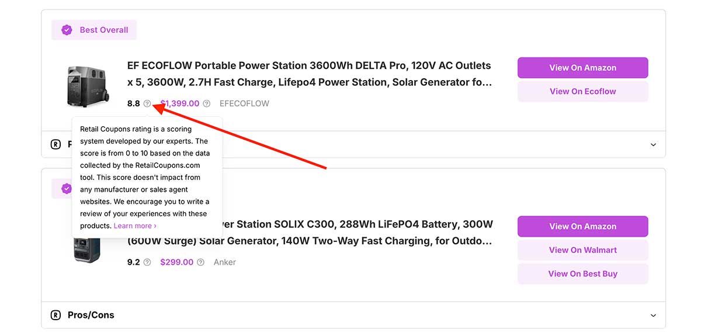Click the $299.00 price link

pos(176,262)
